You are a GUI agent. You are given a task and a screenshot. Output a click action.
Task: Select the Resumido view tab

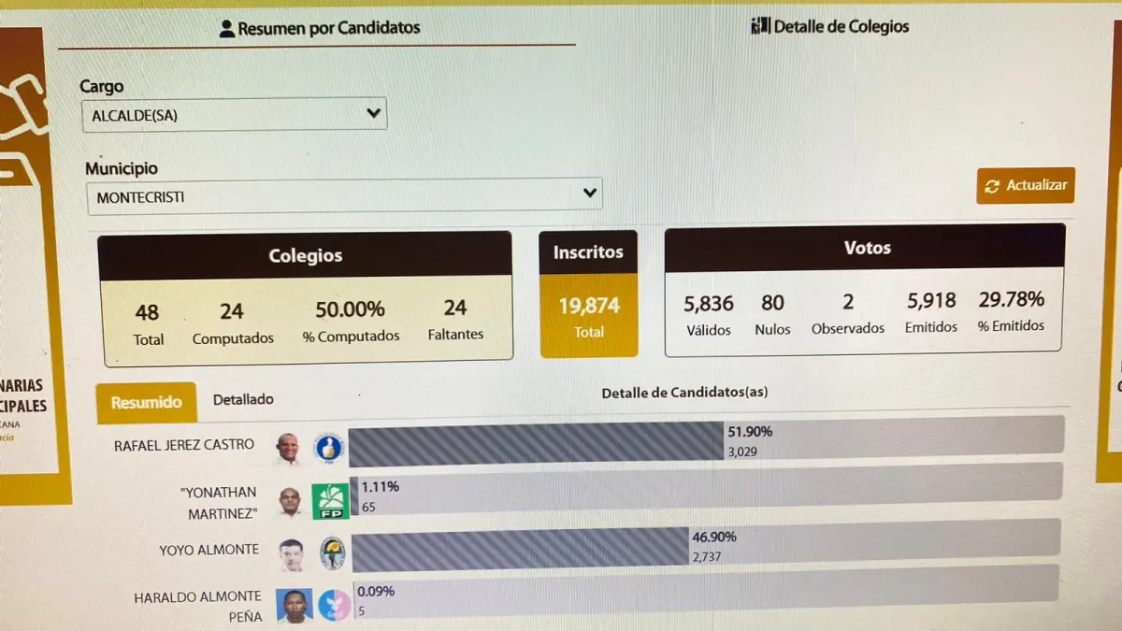pyautogui.click(x=146, y=403)
